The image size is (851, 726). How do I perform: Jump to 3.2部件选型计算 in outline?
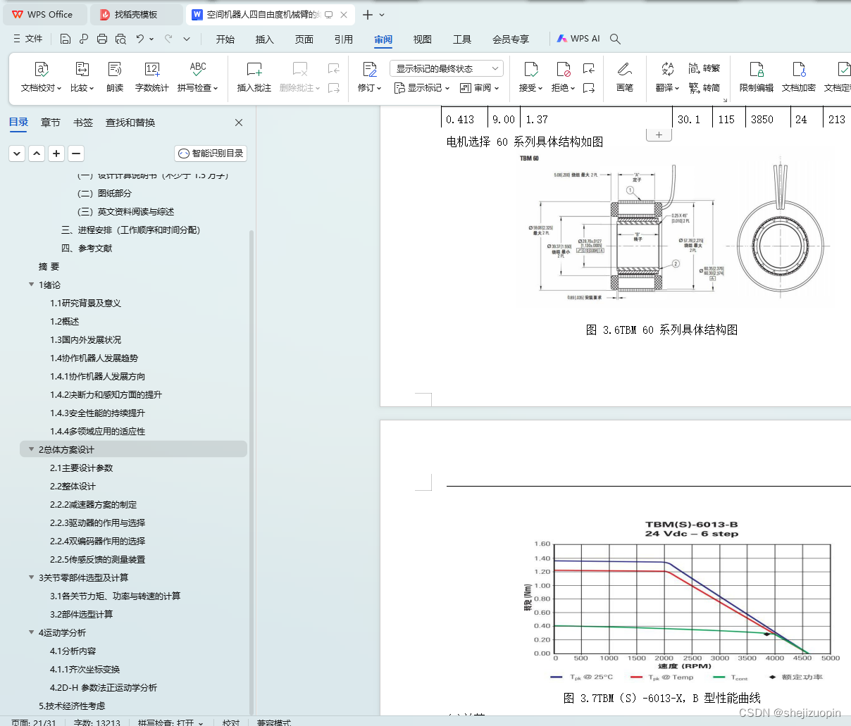[81, 614]
